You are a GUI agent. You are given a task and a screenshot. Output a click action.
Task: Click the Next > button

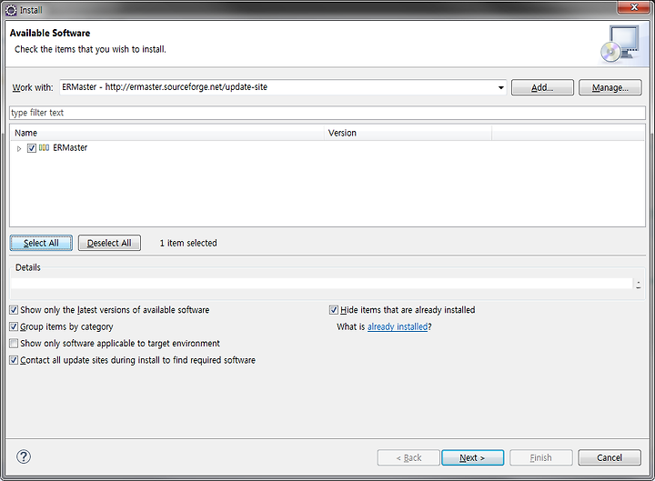tap(472, 457)
